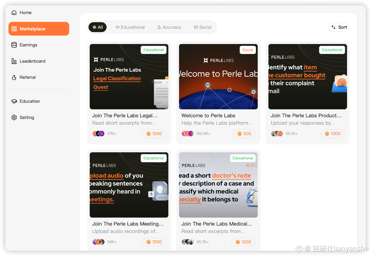Click the Educational tag on Product card
This screenshot has height=256, width=371.
(332, 50)
